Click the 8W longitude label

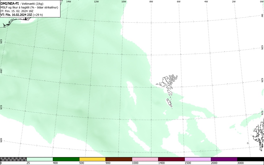[x=151, y=2]
